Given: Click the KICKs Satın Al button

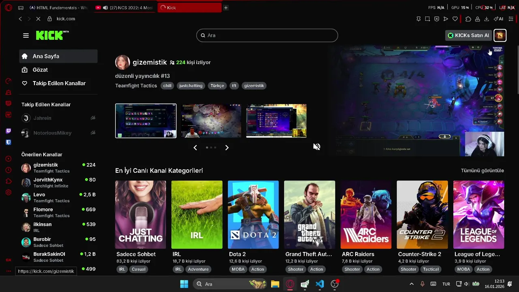Looking at the screenshot, I should point(468,35).
